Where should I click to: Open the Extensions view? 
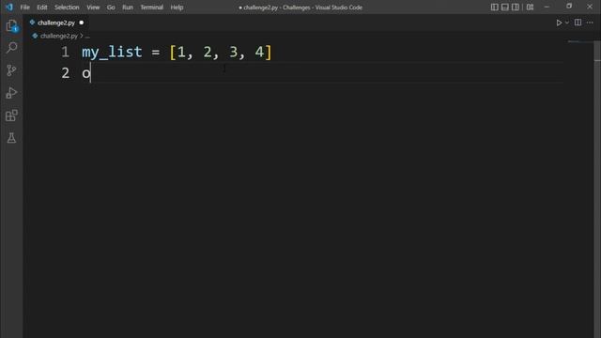click(x=11, y=115)
